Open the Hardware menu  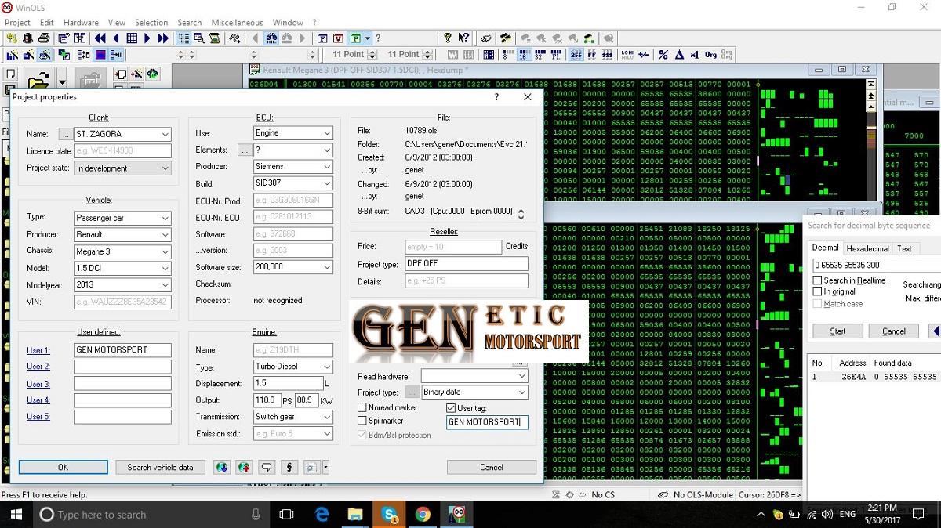81,23
